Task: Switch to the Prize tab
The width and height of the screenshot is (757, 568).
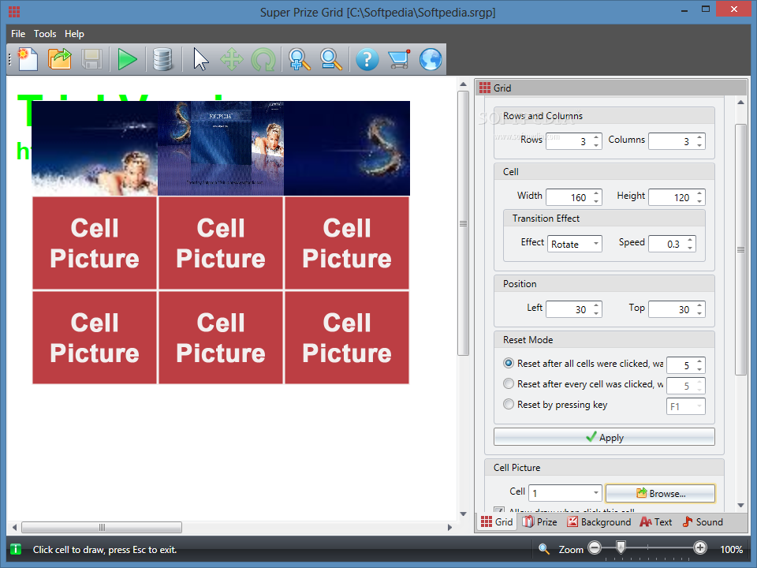Action: [x=539, y=522]
